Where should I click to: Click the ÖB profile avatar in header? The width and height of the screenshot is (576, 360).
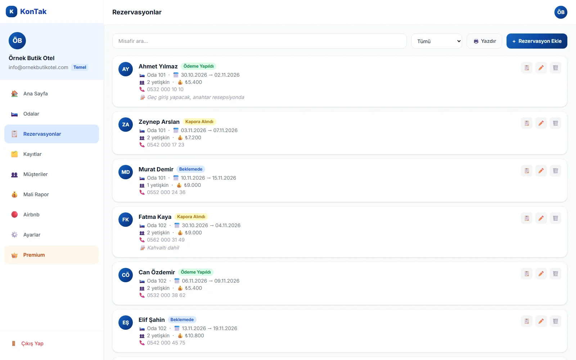561,12
